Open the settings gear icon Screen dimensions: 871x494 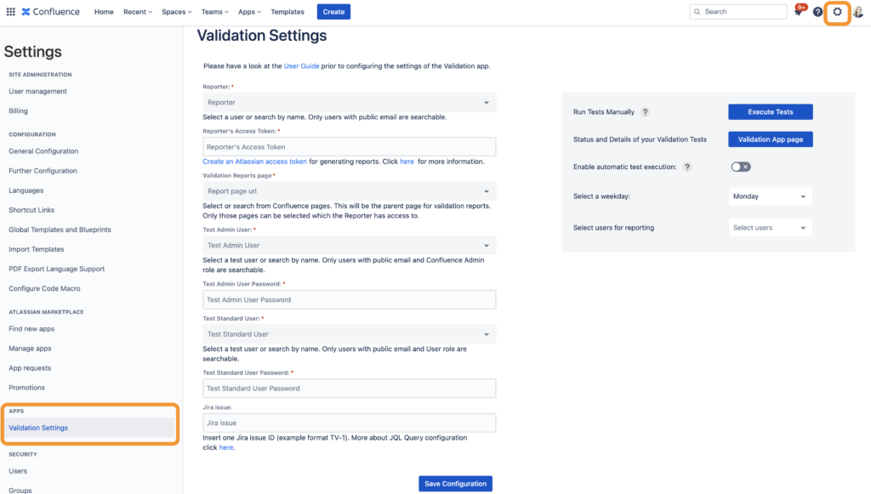[x=837, y=12]
